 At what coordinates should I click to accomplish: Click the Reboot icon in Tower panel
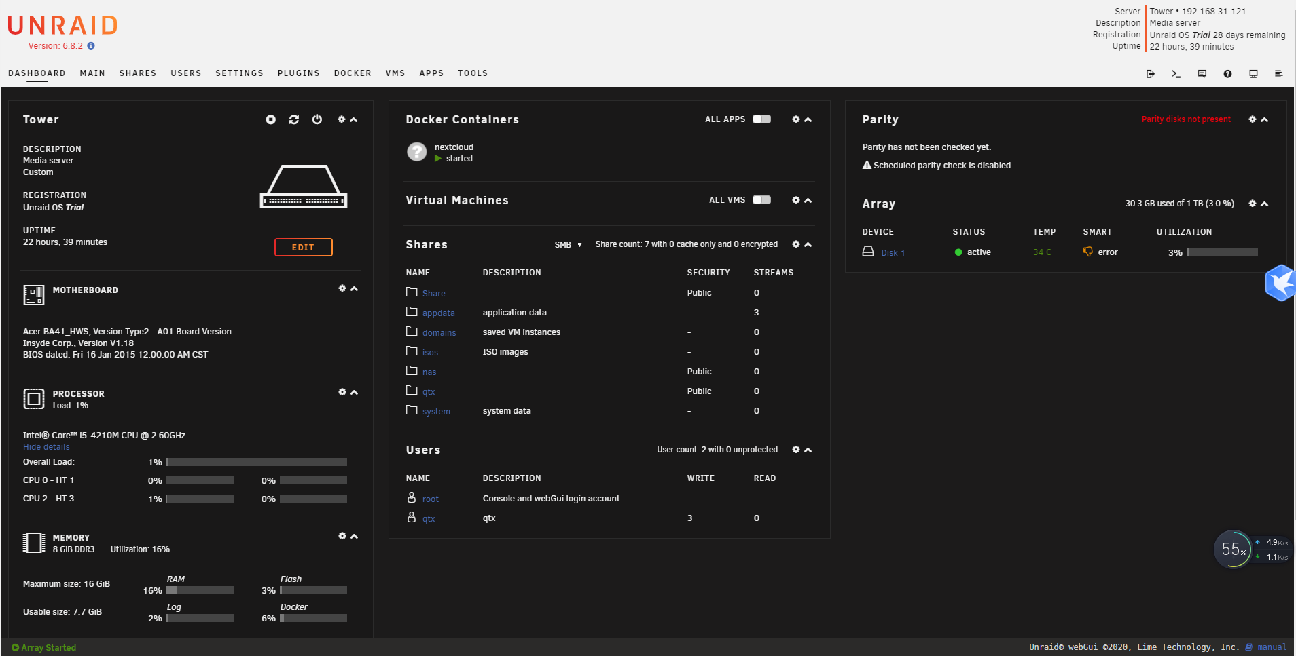(x=294, y=119)
